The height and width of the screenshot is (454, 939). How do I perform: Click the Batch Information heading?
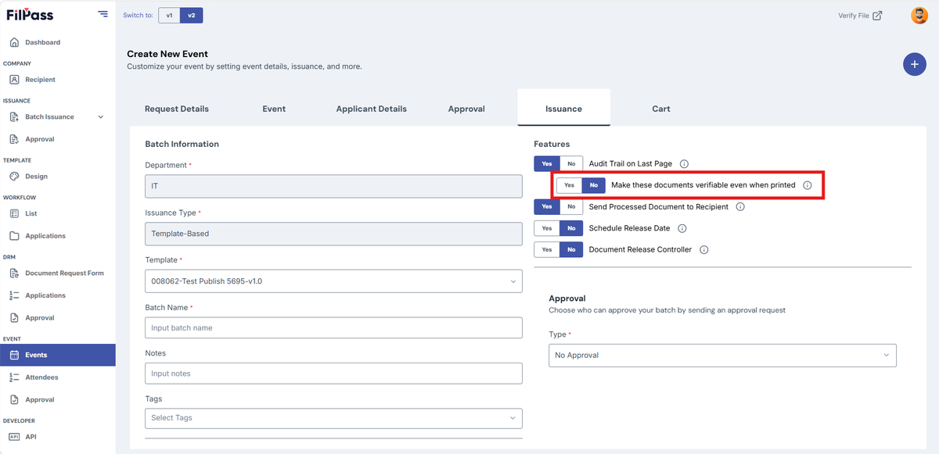tap(182, 144)
